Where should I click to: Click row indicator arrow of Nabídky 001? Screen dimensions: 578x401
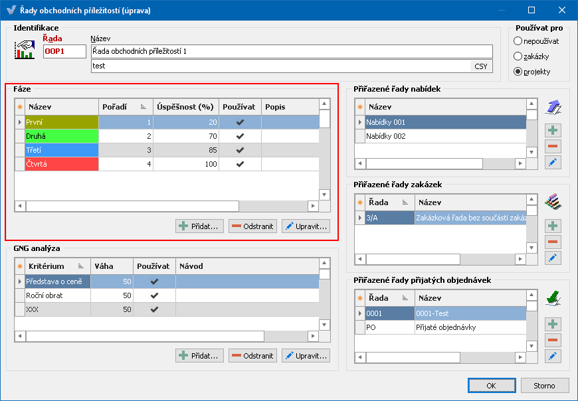point(360,122)
